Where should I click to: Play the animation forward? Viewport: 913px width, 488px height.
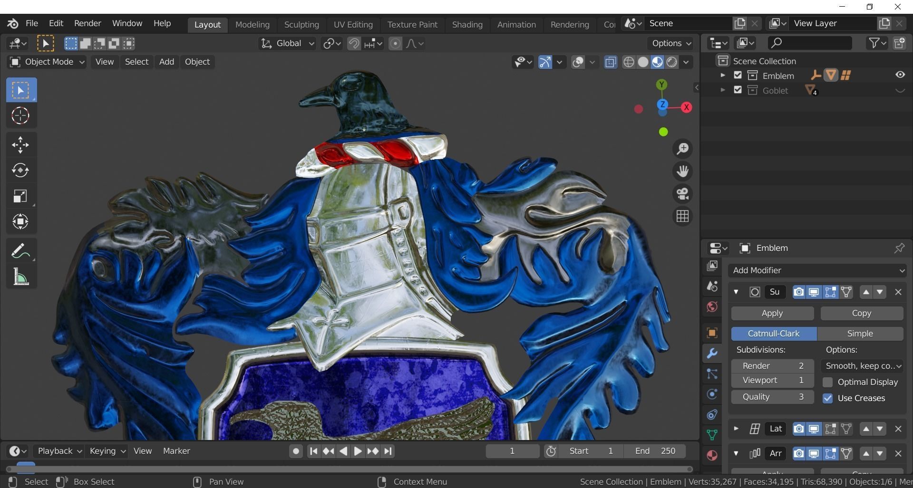[358, 451]
